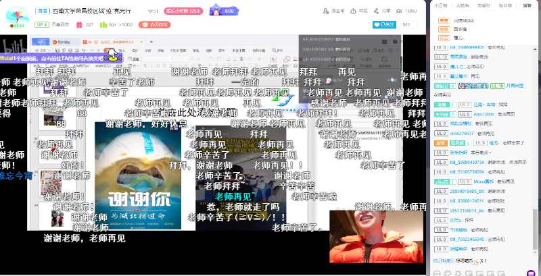
Task: Select the first tab in the chat panel
Action: pos(441,5)
